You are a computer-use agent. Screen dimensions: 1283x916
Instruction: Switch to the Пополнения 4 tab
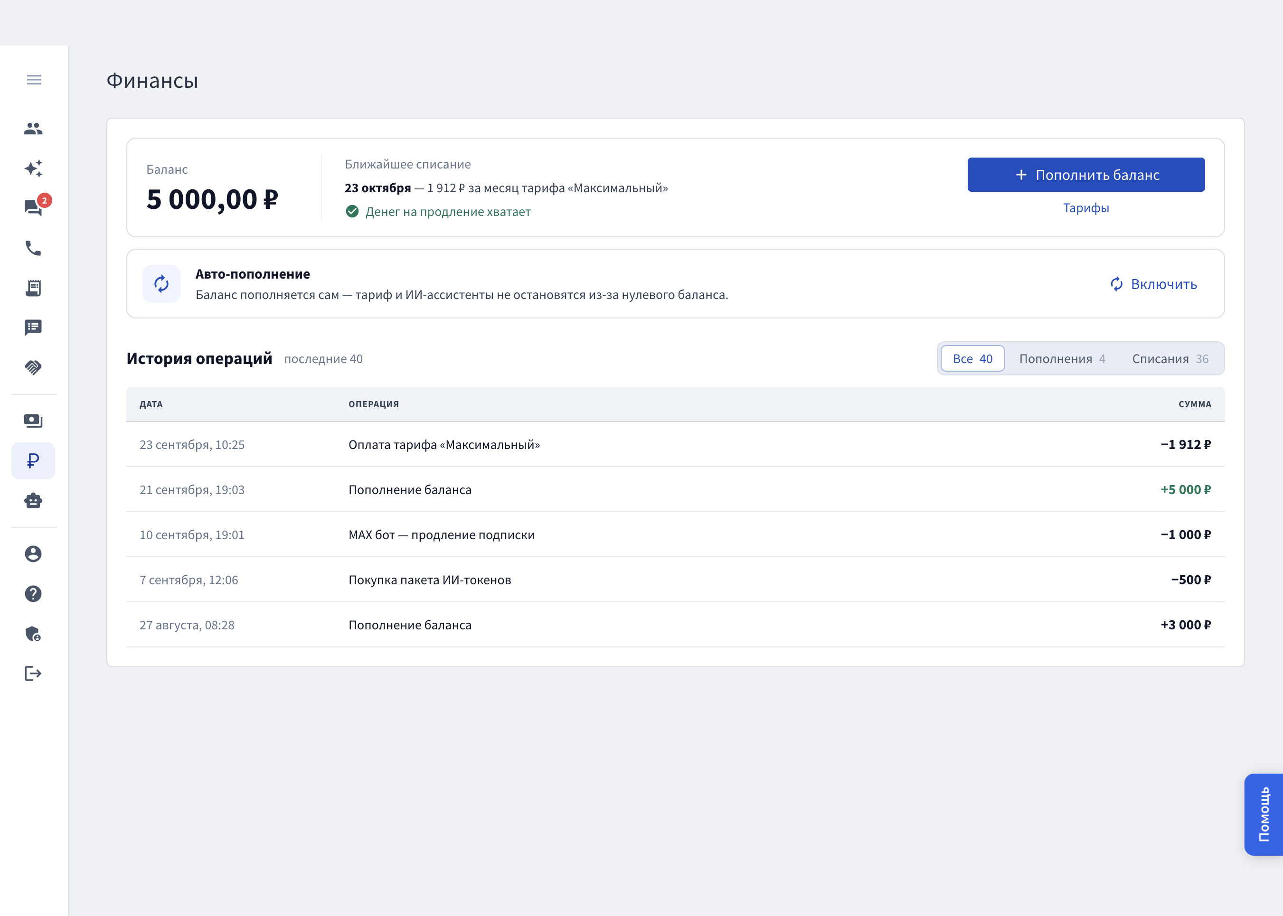point(1062,359)
